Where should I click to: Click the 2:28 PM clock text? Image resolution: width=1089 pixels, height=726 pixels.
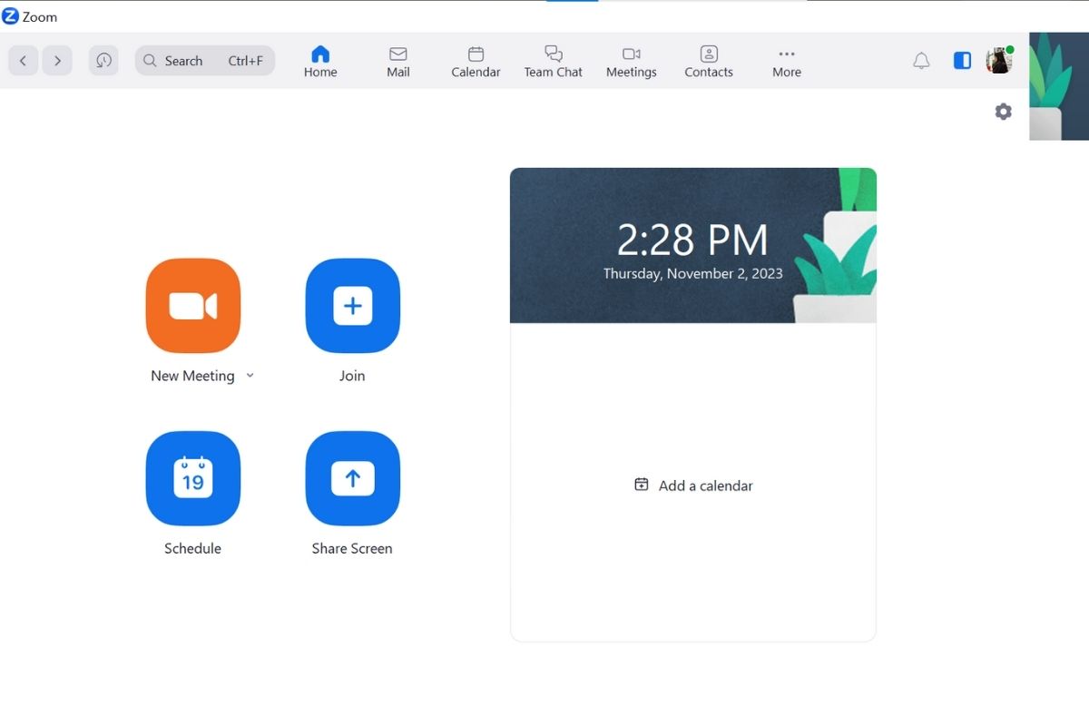click(x=692, y=240)
